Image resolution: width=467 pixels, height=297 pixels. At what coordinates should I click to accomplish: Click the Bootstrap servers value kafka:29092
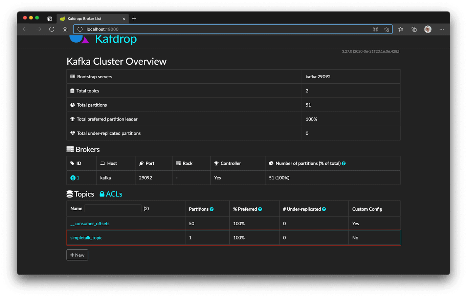click(318, 77)
